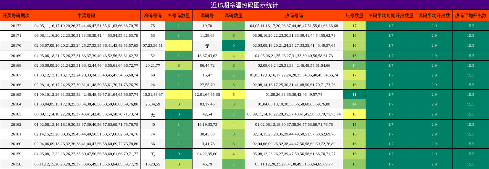Select the 温码号 column header

(x=207, y=15)
